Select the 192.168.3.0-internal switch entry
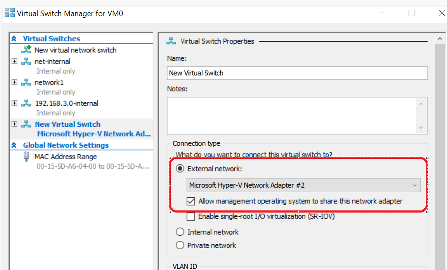This screenshot has width=447, height=270. [67, 104]
